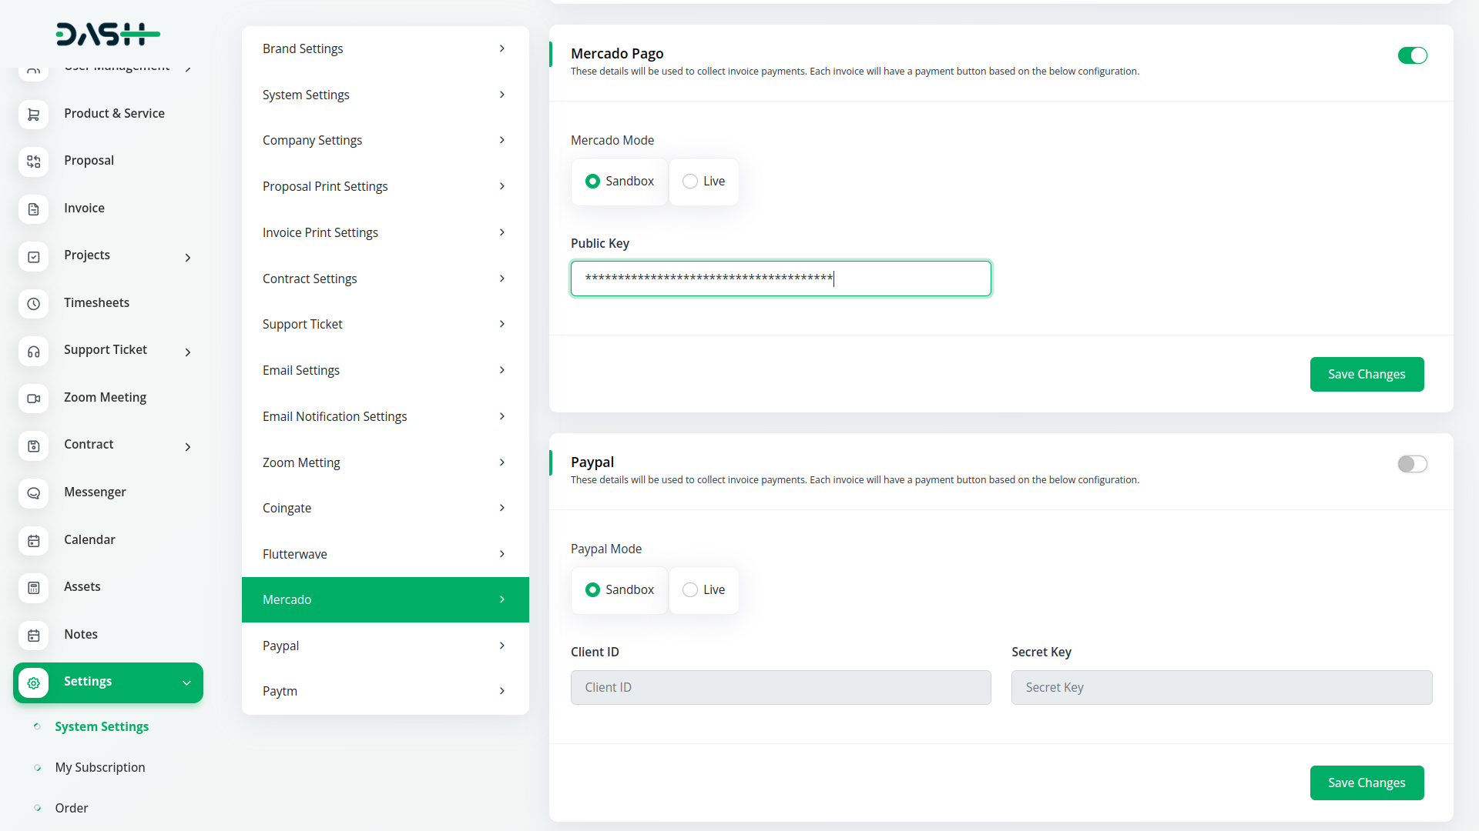Save Changes for Mercado Pago
This screenshot has width=1479, height=831.
[x=1366, y=374]
